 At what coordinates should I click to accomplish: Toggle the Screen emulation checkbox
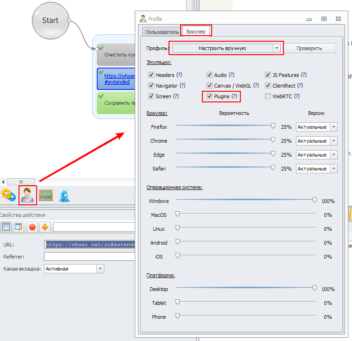click(x=151, y=96)
